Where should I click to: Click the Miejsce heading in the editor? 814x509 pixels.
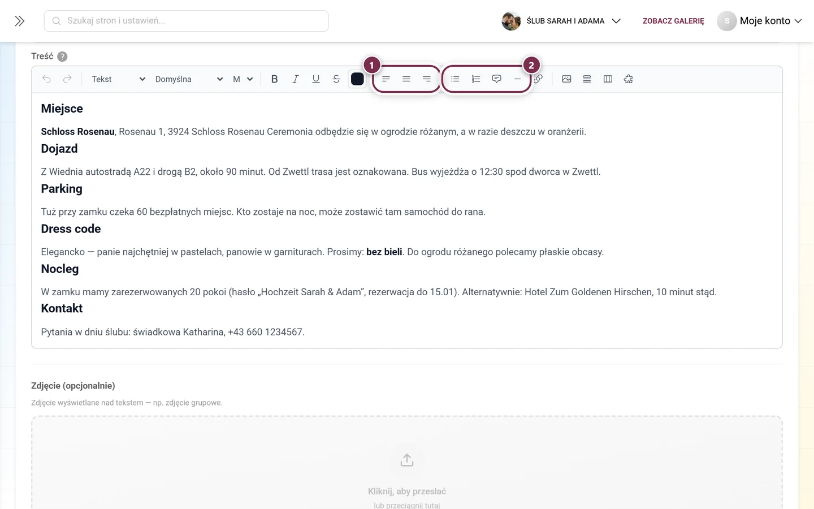pyautogui.click(x=62, y=109)
